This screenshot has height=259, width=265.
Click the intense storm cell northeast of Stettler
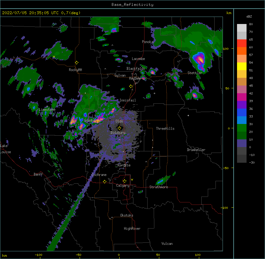point(200,60)
